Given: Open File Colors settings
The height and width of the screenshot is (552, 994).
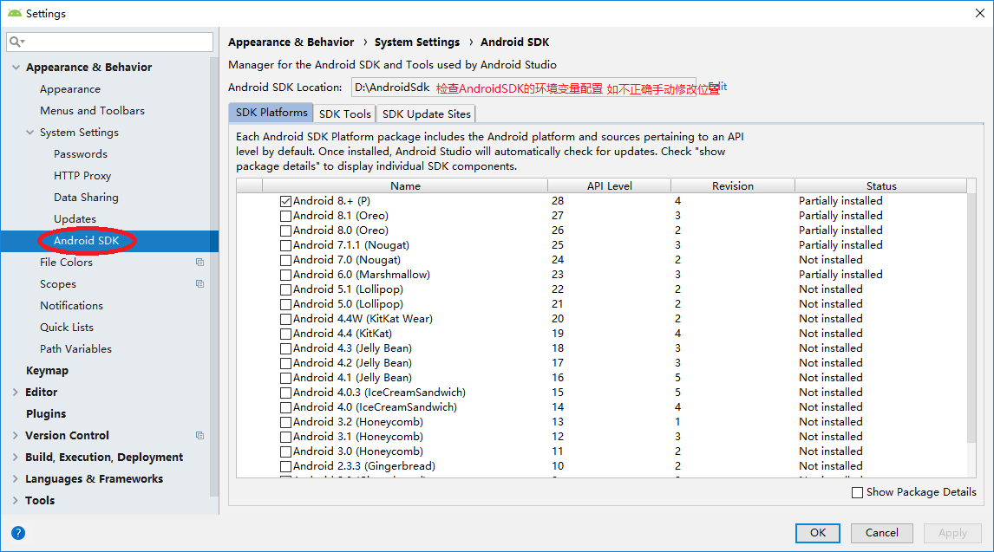Looking at the screenshot, I should pyautogui.click(x=66, y=262).
